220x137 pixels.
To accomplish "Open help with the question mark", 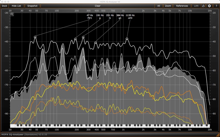I will (216, 6).
